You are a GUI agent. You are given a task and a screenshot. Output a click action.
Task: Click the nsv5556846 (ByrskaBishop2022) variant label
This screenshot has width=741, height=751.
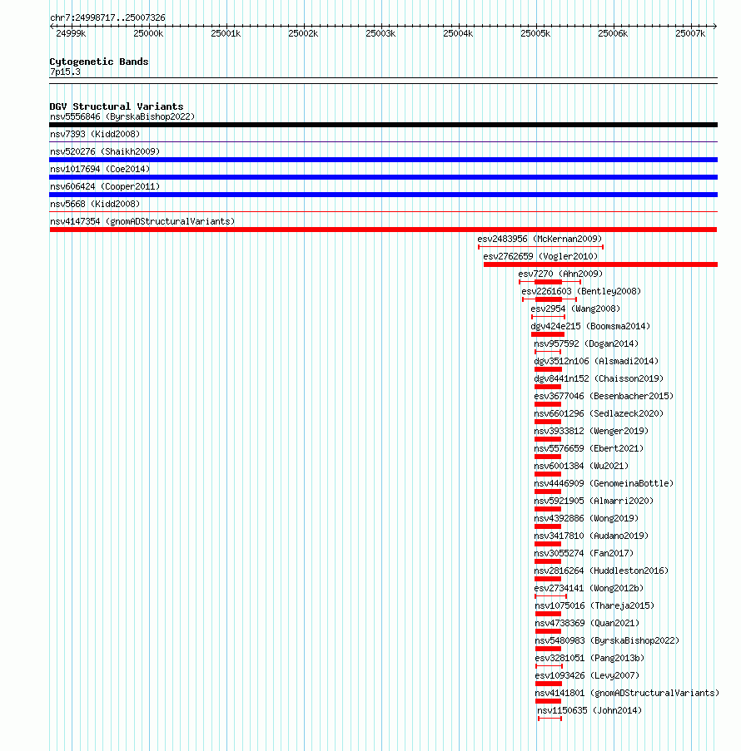[x=122, y=117]
